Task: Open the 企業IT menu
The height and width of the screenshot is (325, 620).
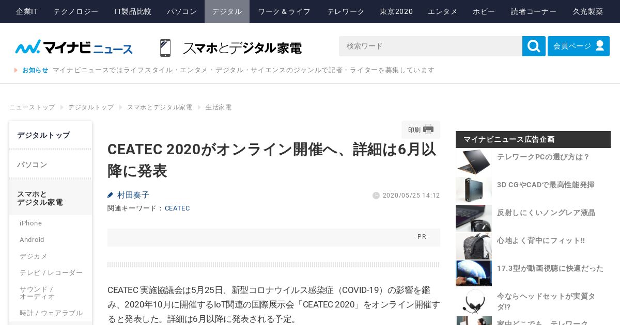Action: 27,11
